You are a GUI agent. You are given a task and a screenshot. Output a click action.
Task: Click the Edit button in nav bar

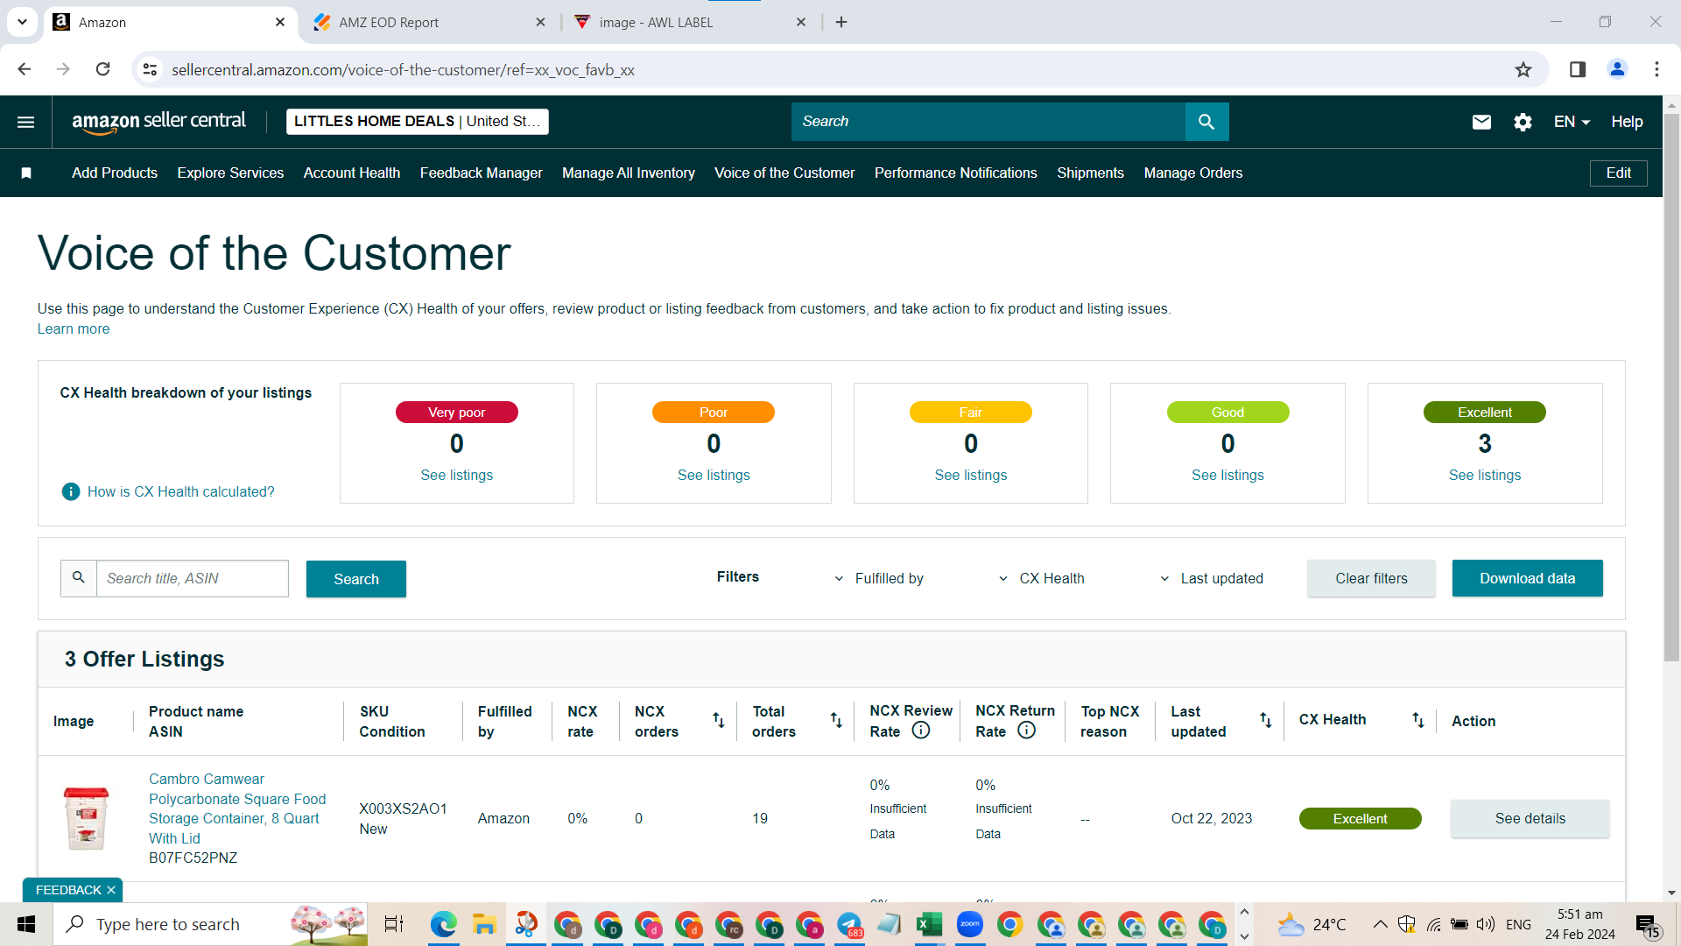click(1618, 173)
